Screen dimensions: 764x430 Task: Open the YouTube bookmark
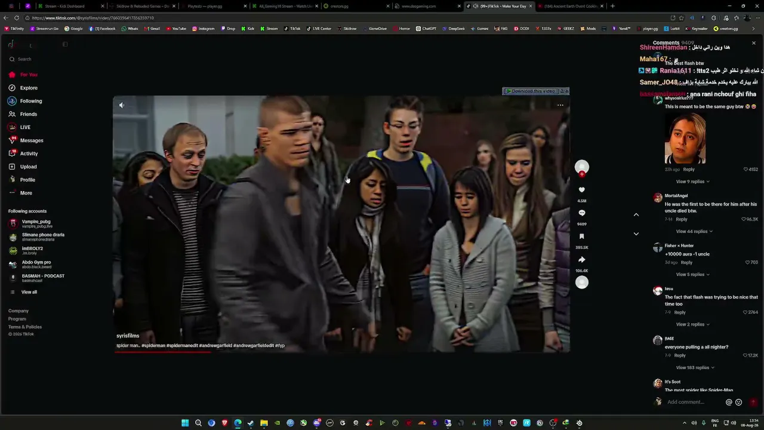coord(176,29)
